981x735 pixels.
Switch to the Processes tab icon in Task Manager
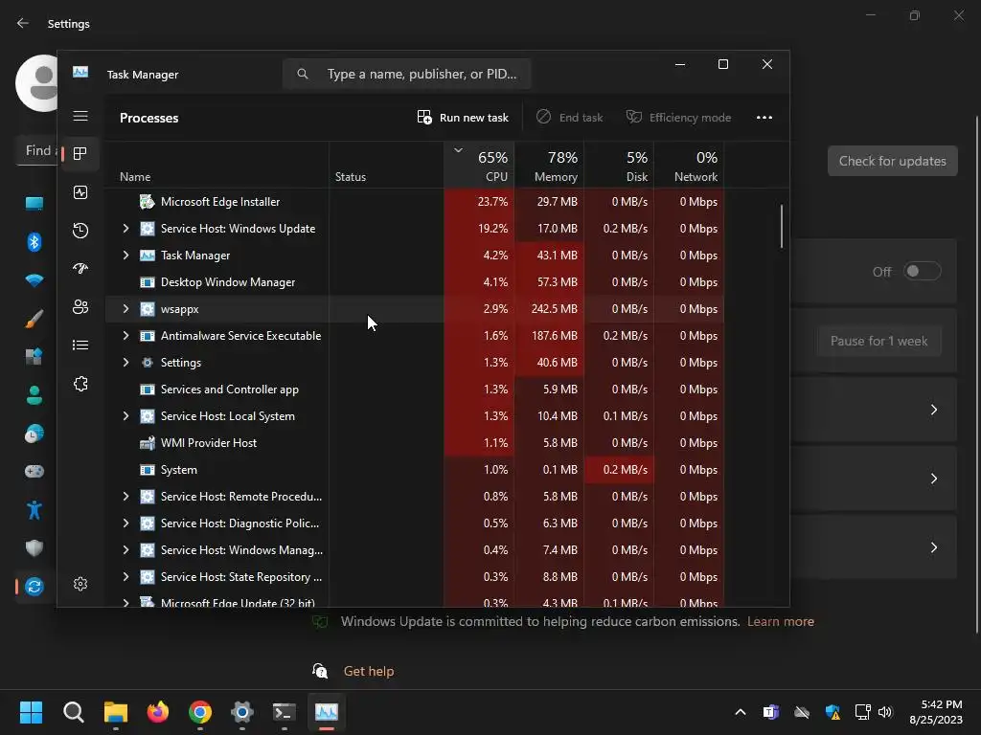80,154
